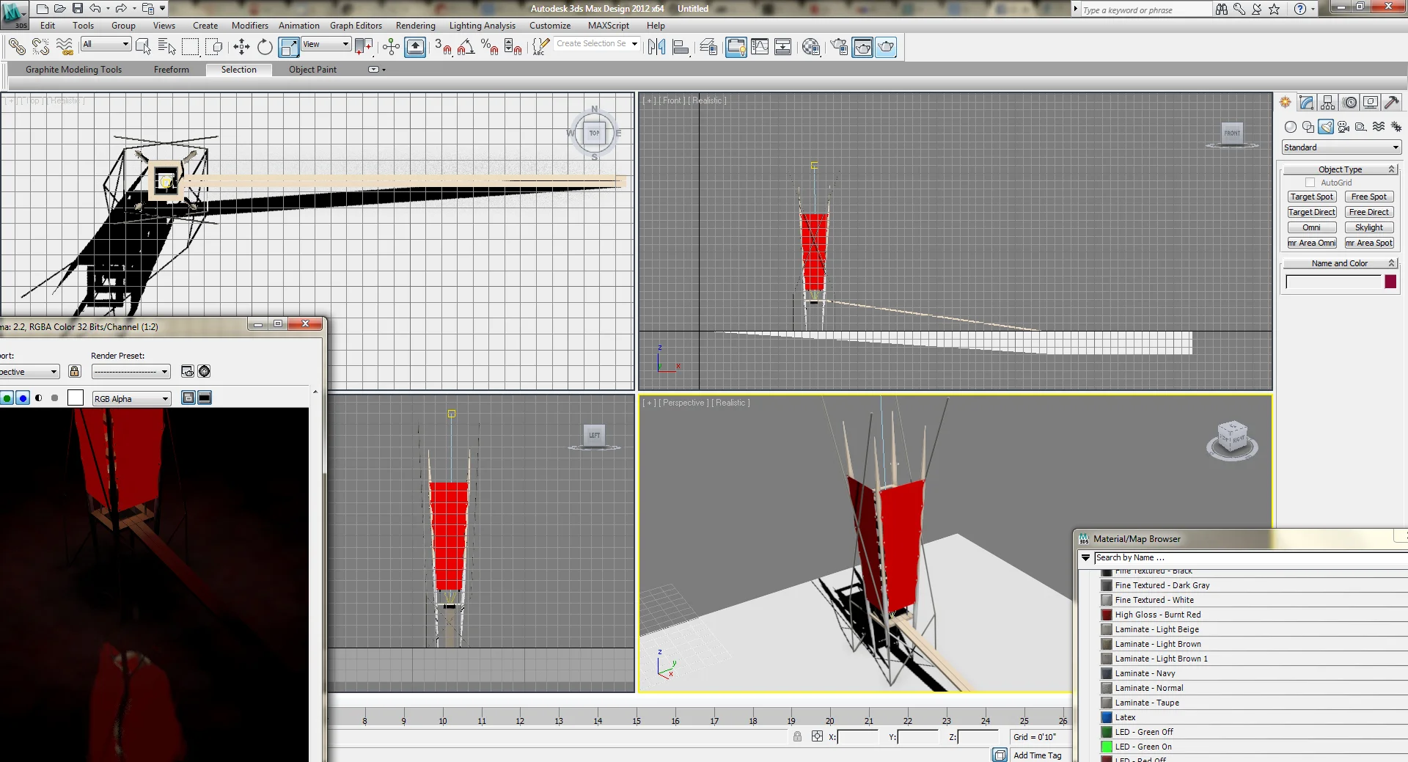Click the Search by Name field

[x=1250, y=558]
